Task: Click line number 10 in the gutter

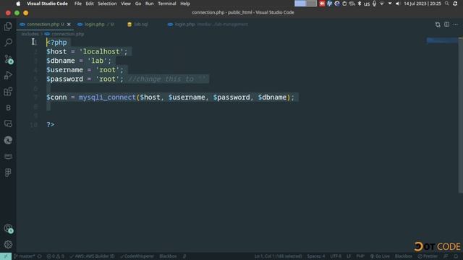Action: coord(34,125)
